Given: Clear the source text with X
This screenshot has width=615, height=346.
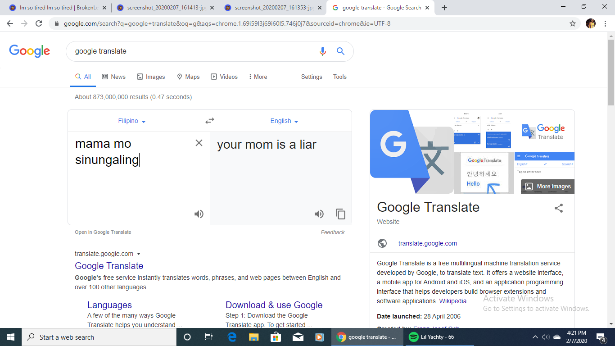Looking at the screenshot, I should (199, 143).
